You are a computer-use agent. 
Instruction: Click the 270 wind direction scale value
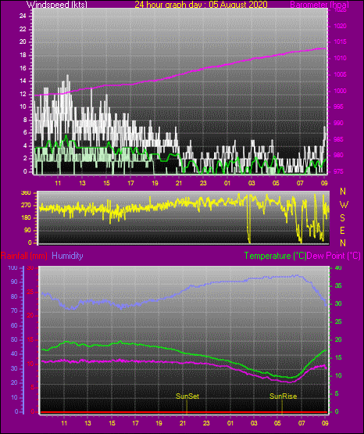coord(26,206)
